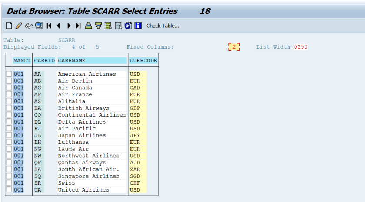The height and width of the screenshot is (202, 365).
Task: Click the CURRCODE column header
Action: click(x=143, y=61)
